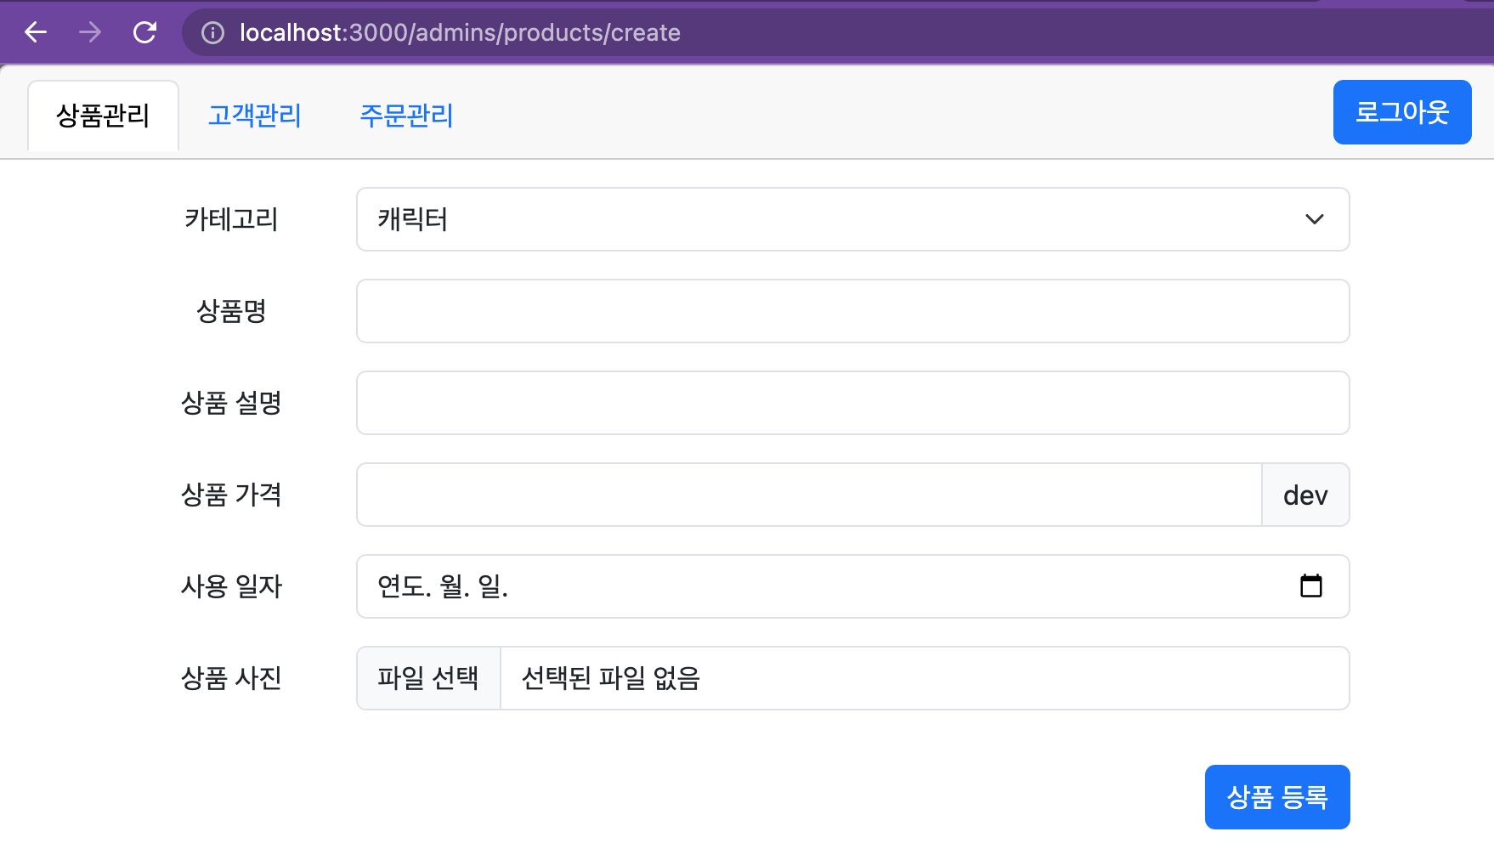Reload the page with the refresh icon

pyautogui.click(x=145, y=32)
